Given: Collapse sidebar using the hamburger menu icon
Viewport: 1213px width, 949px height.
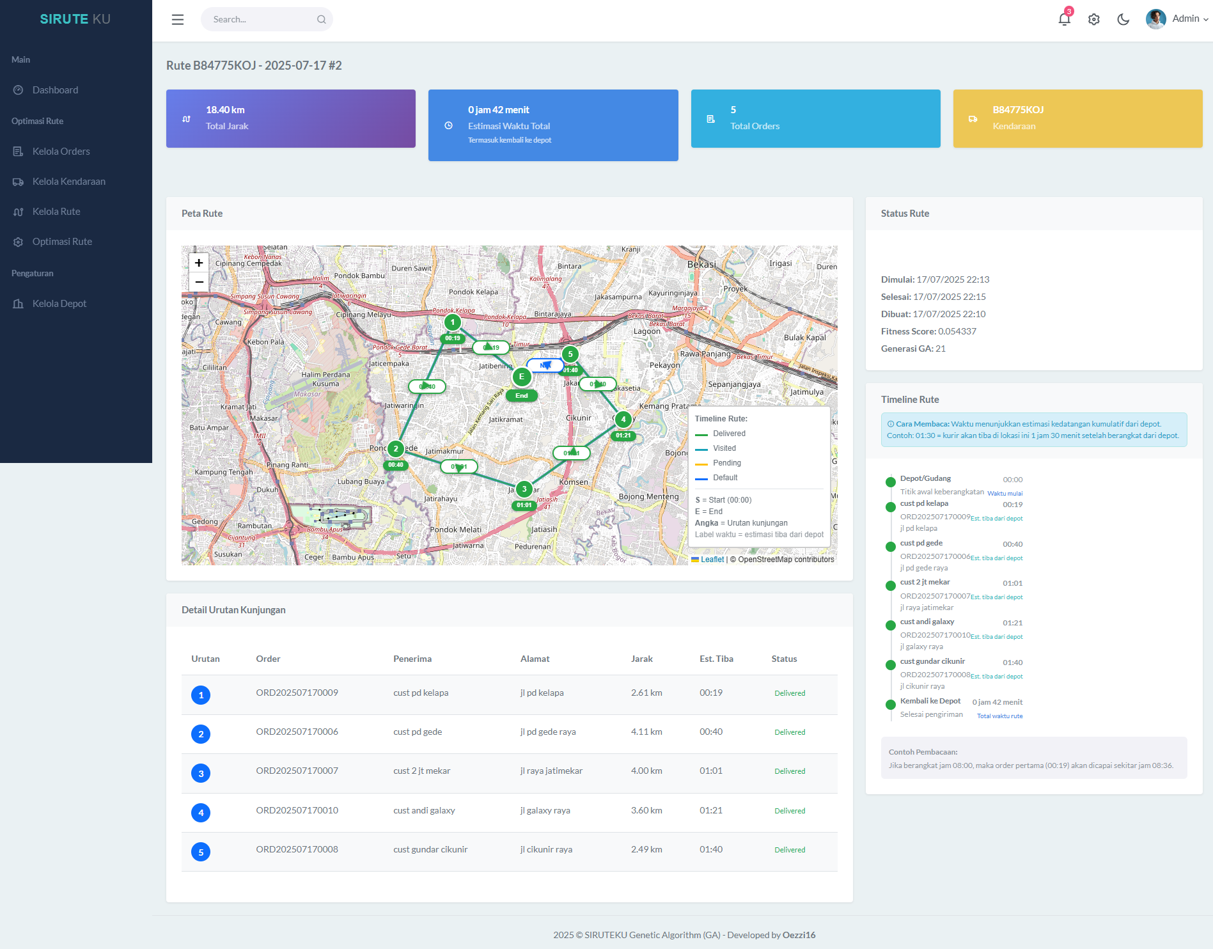Looking at the screenshot, I should [x=178, y=19].
